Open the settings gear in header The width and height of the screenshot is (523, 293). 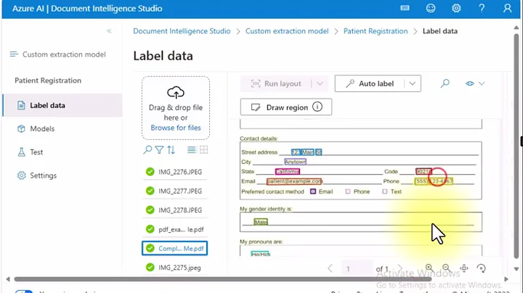456,8
